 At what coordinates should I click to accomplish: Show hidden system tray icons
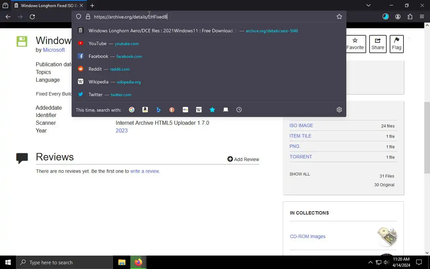[370, 262]
